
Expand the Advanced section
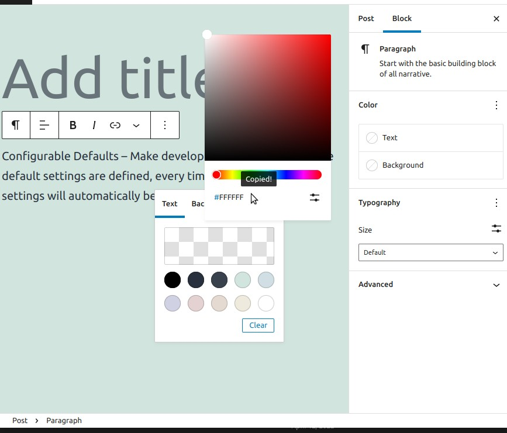430,285
